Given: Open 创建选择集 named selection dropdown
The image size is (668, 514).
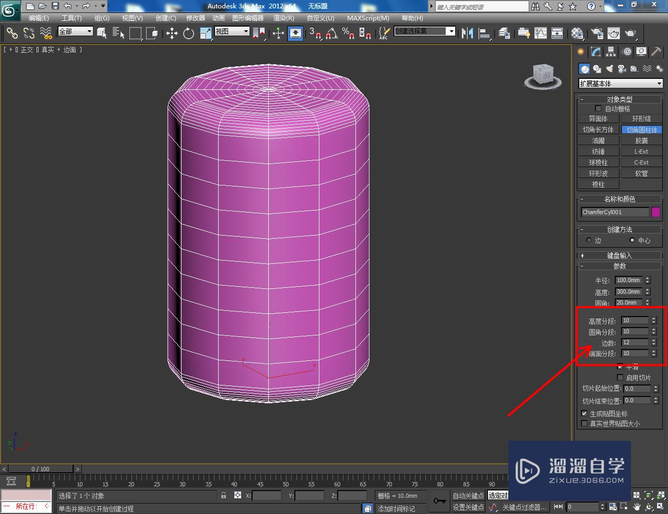Looking at the screenshot, I should pyautogui.click(x=425, y=31).
